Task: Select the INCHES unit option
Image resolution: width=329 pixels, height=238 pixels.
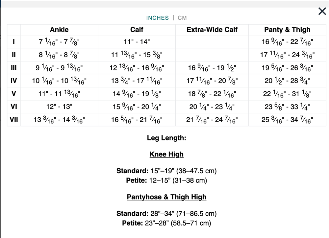Action: coord(157,18)
